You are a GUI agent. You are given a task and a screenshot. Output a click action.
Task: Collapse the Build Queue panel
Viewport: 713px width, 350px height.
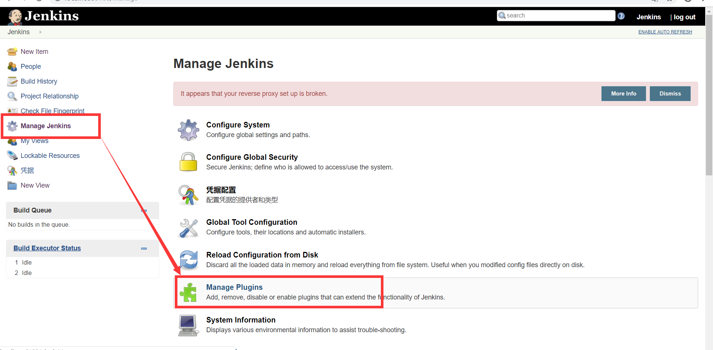tap(144, 211)
